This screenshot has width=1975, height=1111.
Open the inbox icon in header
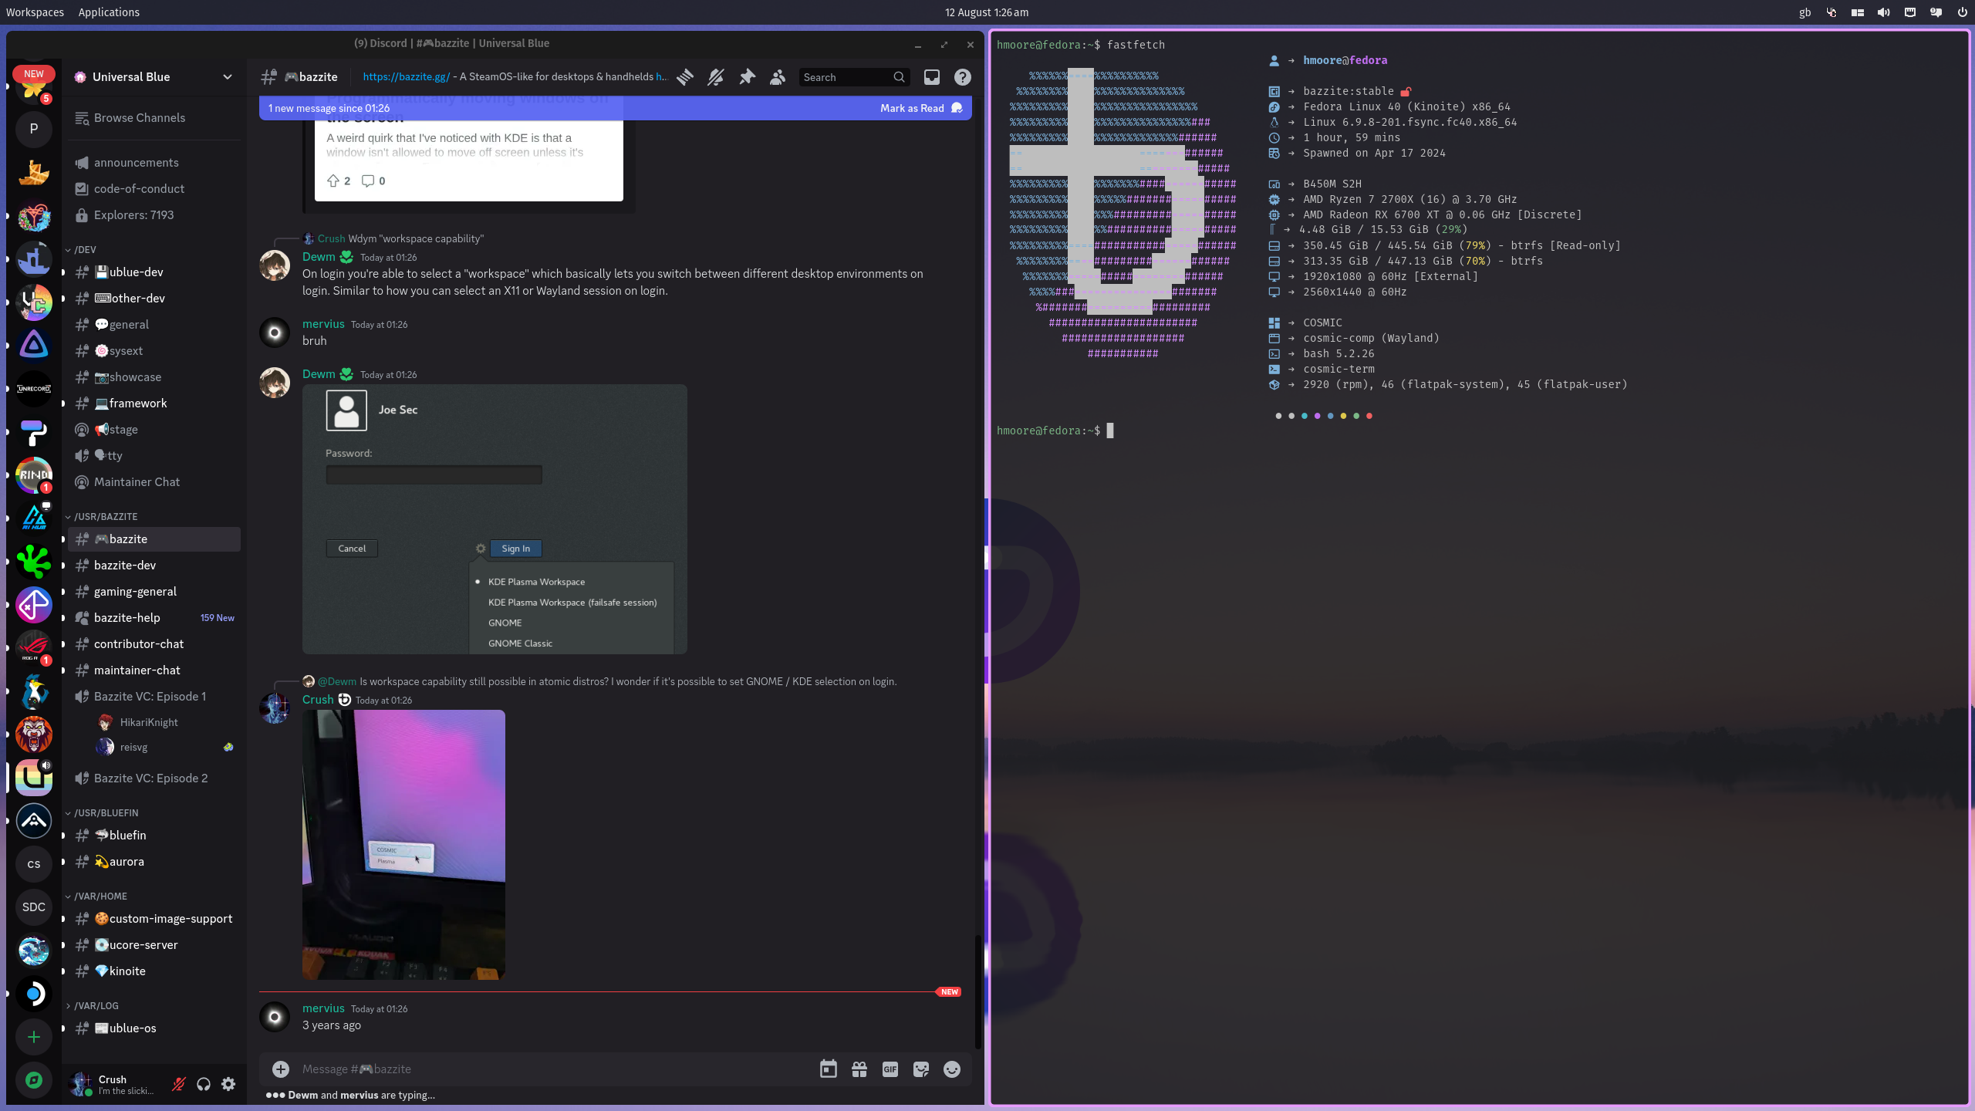coord(932,77)
